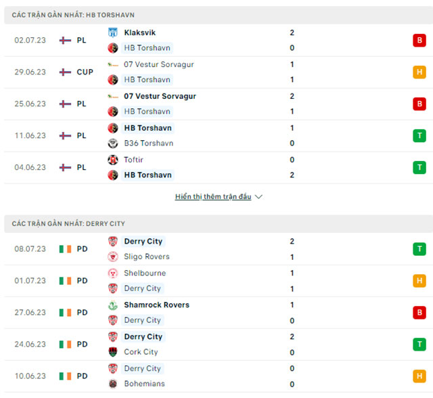Click the 07 Vestur Sorvagur crest in cup match
The image size is (433, 398).
(x=113, y=64)
